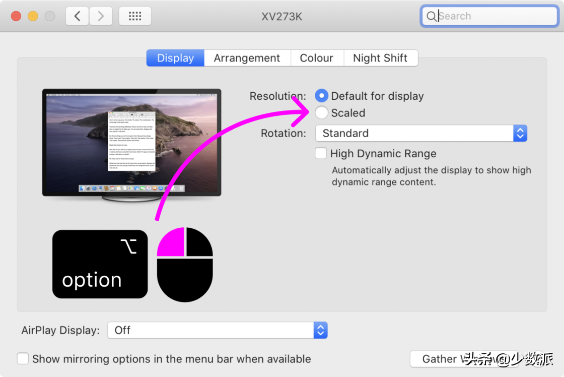Enable Show mirroring options in menu bar checkbox

[x=23, y=359]
